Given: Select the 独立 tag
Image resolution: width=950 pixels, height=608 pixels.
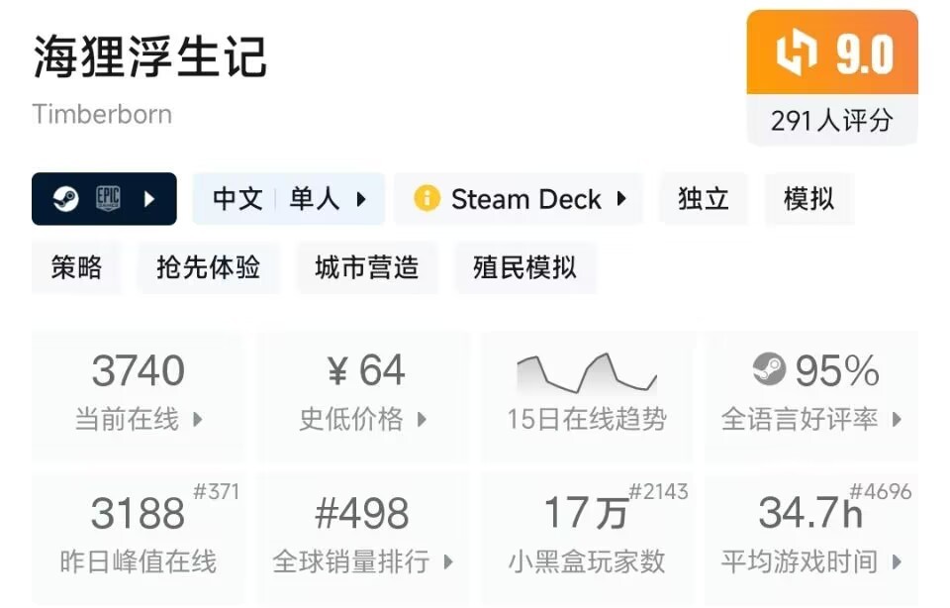Looking at the screenshot, I should click(704, 199).
